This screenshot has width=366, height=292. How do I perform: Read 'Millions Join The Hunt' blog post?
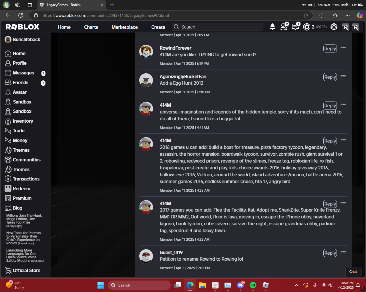point(24,221)
